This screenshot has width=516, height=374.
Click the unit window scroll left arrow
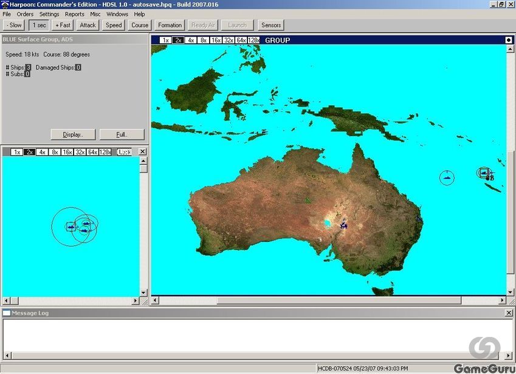pyautogui.click(x=6, y=300)
